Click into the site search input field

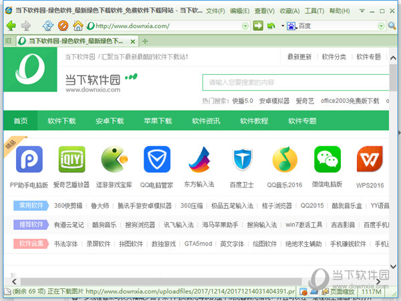295,82
